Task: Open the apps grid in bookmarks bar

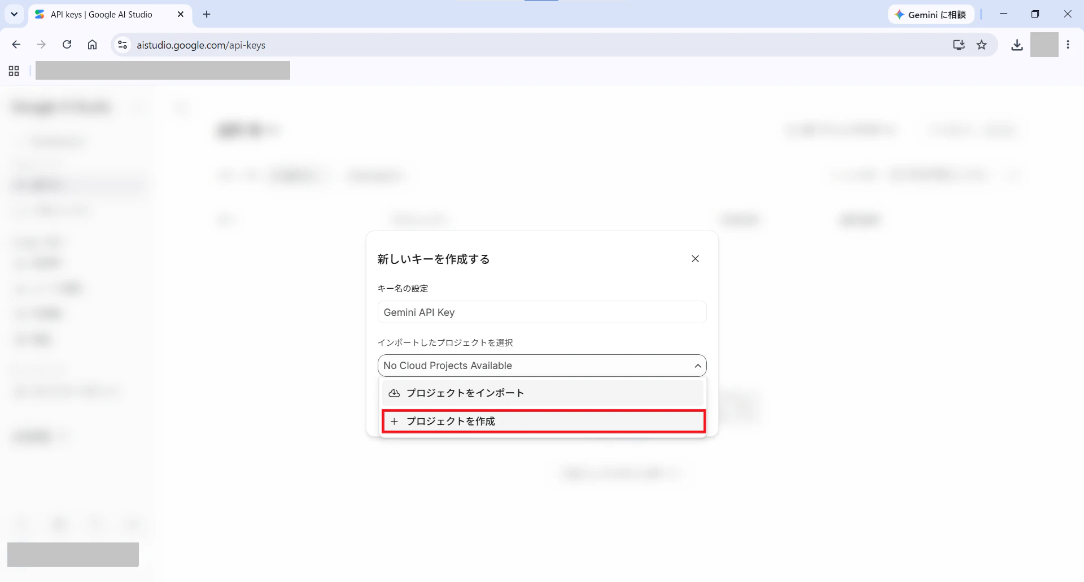Action: pyautogui.click(x=14, y=71)
